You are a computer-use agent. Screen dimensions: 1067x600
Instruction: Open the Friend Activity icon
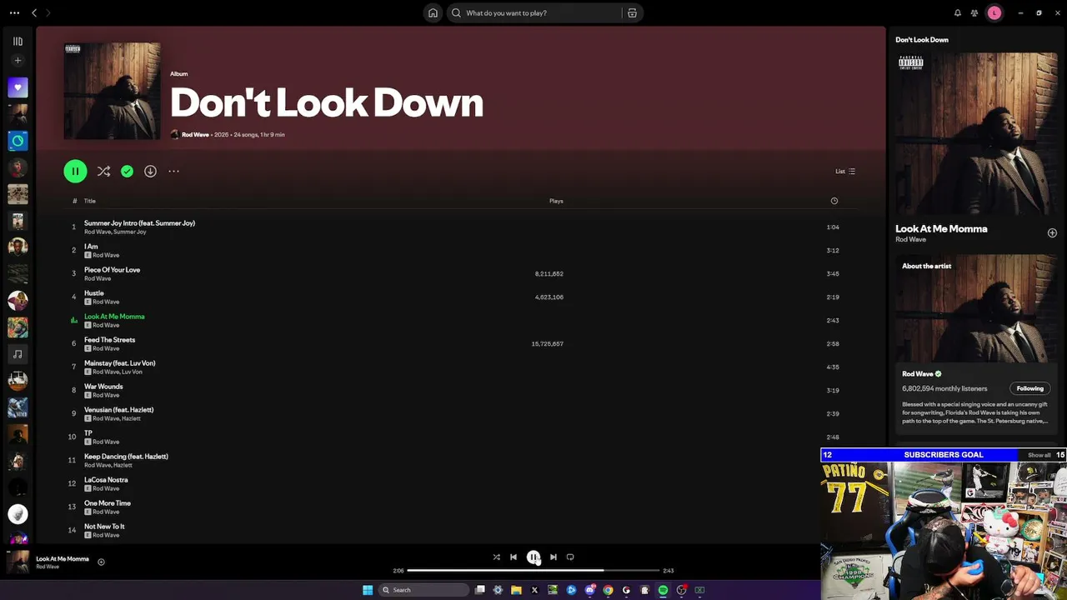(x=974, y=12)
